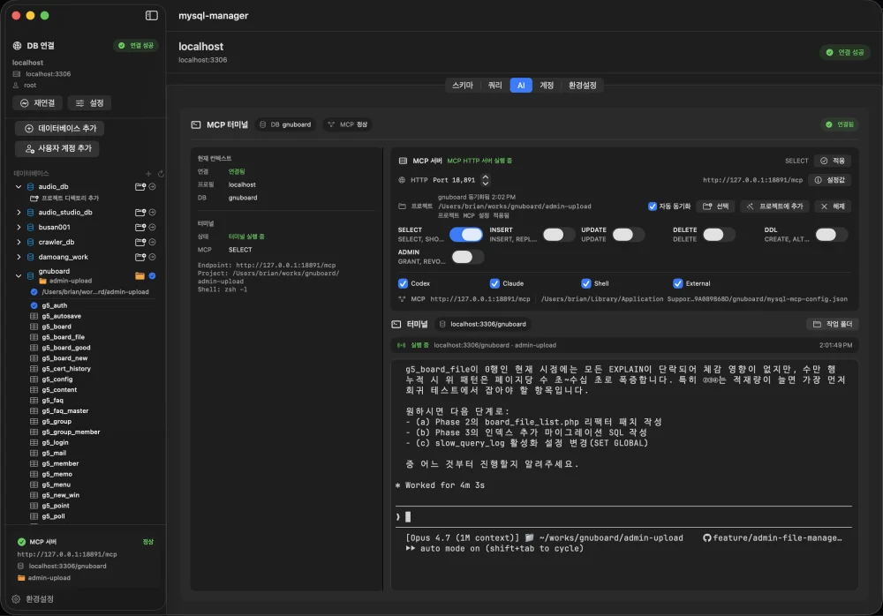Enable the ADMIN permission switch
The width and height of the screenshot is (883, 616).
click(467, 257)
